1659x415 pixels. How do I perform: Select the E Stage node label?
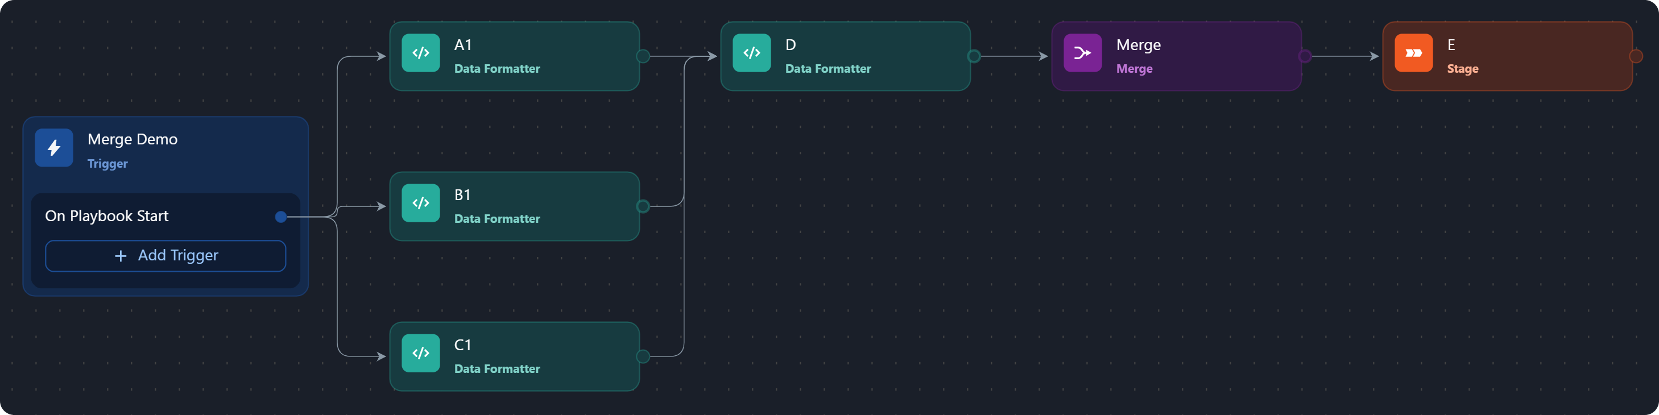(1451, 45)
